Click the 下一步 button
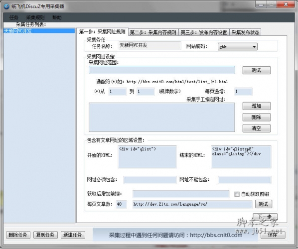Screen dimensions: 298x249 265,217
